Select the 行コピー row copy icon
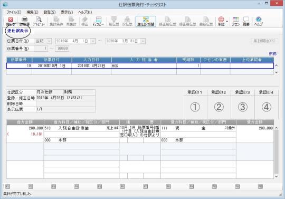The height and width of the screenshot is (199, 285). point(98,21)
